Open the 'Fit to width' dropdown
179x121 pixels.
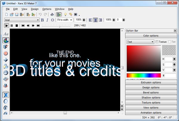(x=65, y=20)
